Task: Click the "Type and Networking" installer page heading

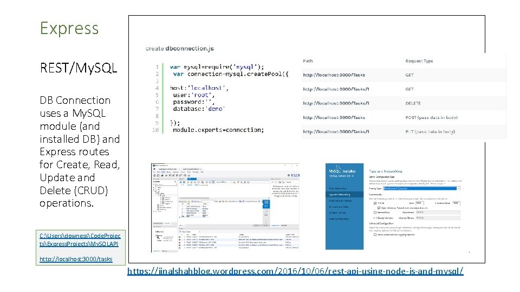Action: point(385,171)
